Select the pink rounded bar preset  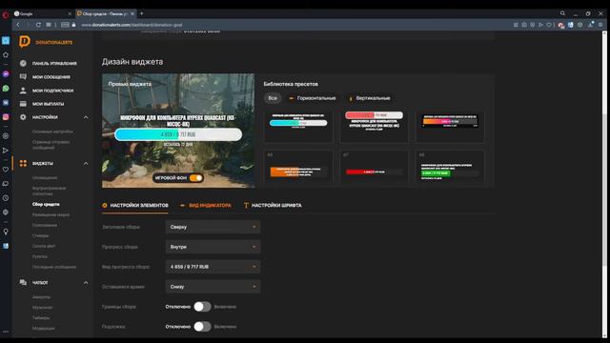[374, 126]
